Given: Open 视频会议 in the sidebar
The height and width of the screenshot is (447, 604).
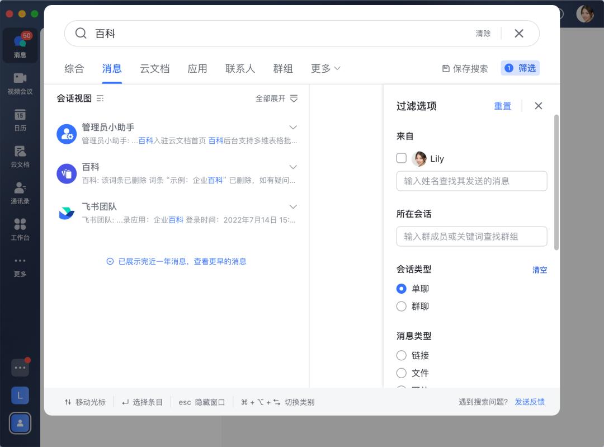Looking at the screenshot, I should click(20, 83).
